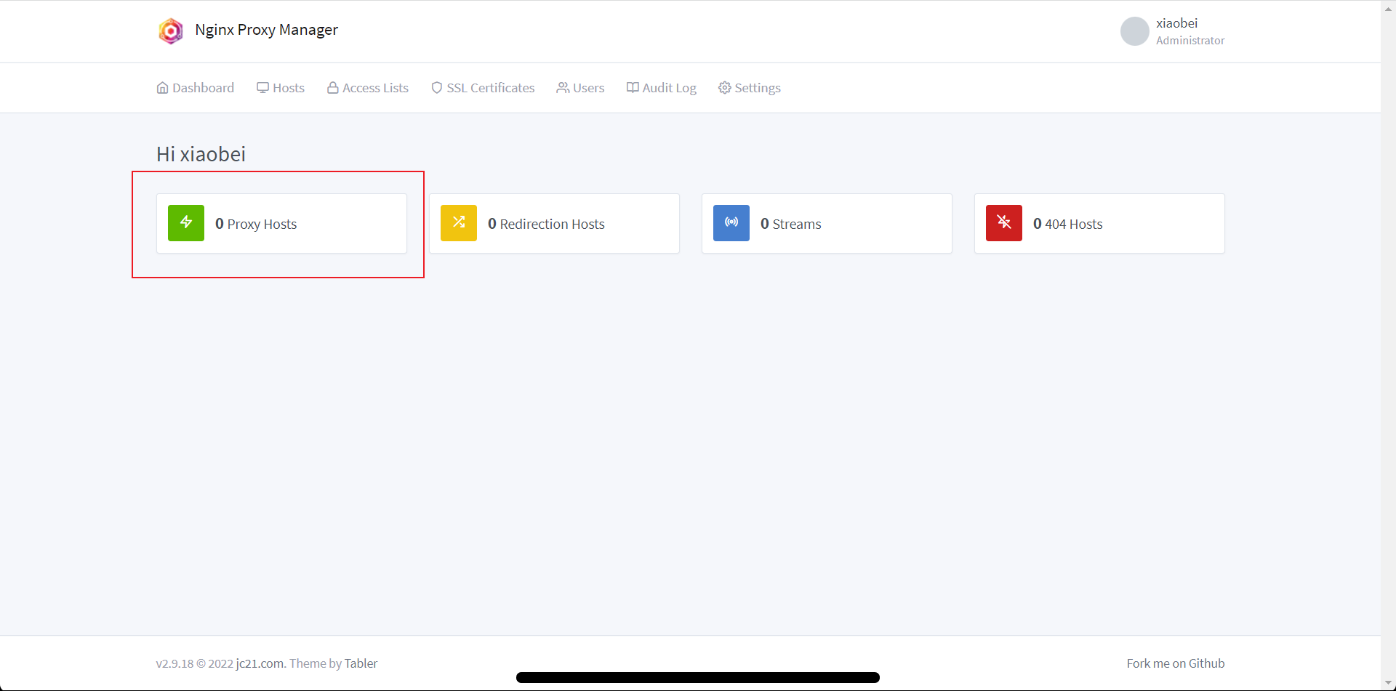Viewport: 1396px width, 691px height.
Task: Open the 0 Streams card
Action: [827, 223]
